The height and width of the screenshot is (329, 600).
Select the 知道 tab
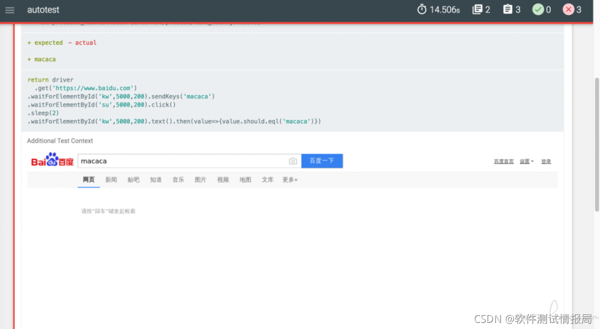[156, 180]
